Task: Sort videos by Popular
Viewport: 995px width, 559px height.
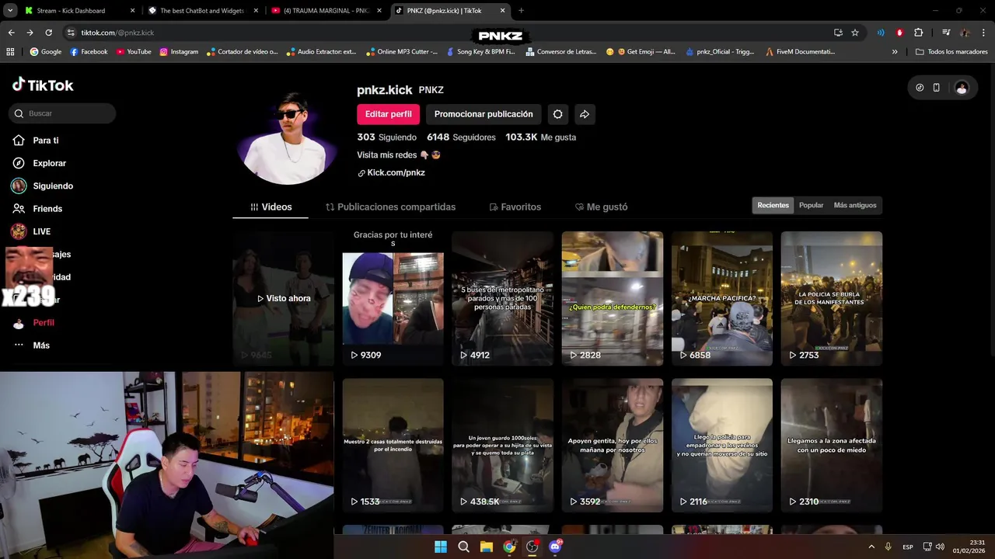Action: point(811,206)
